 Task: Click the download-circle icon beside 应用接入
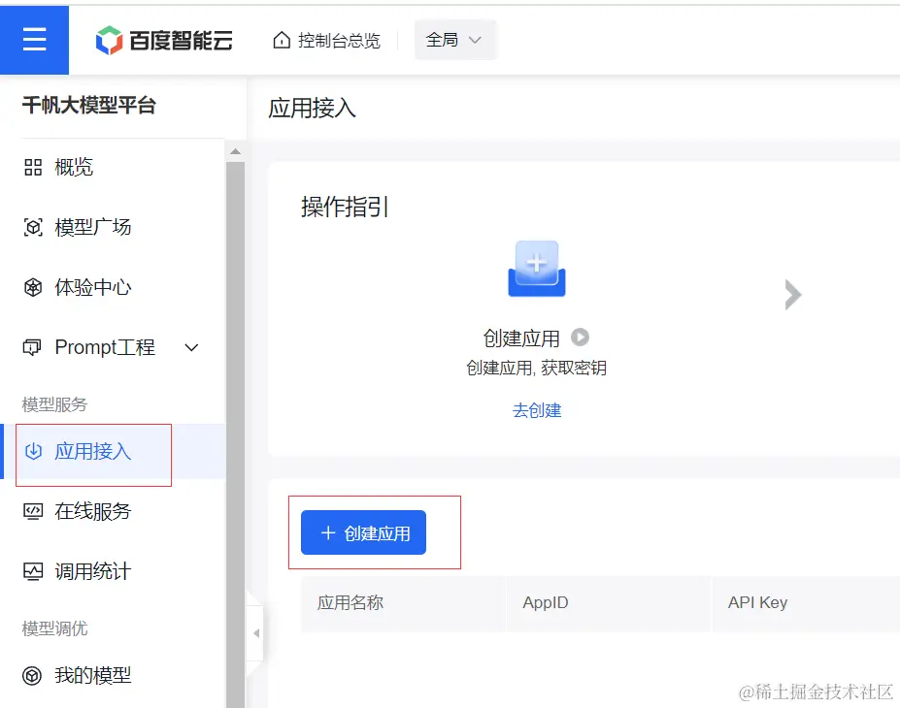point(33,452)
